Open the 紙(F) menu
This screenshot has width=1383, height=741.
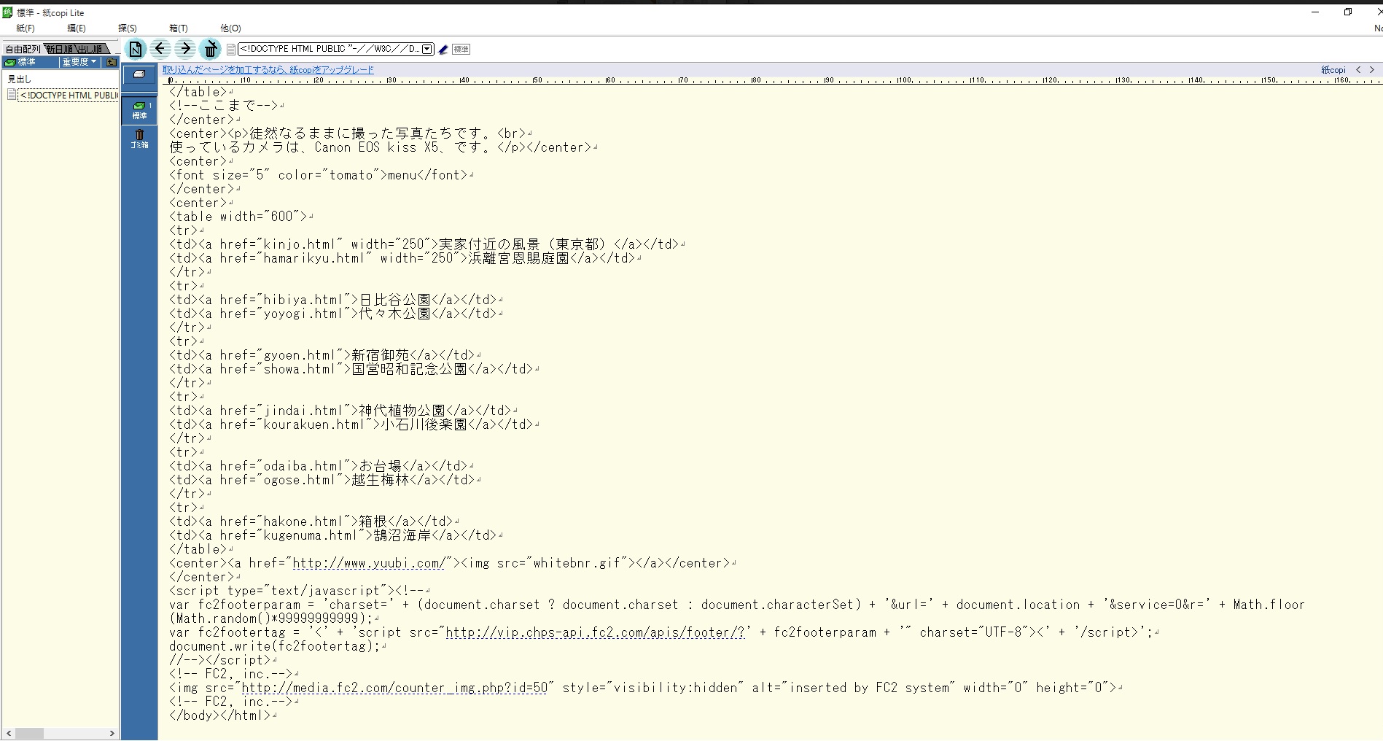pyautogui.click(x=26, y=28)
